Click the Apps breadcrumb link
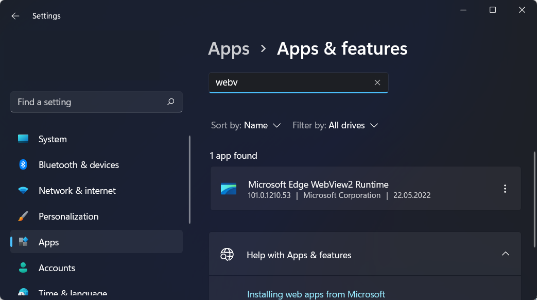 tap(229, 48)
